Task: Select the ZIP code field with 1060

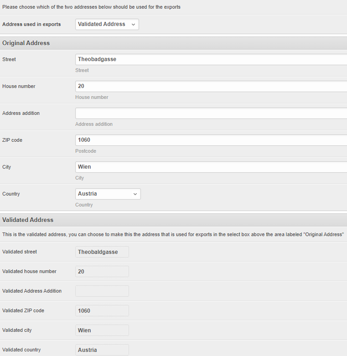Action: (211, 140)
